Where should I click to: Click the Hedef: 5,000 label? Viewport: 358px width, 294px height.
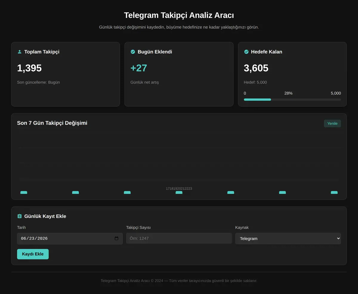255,82
